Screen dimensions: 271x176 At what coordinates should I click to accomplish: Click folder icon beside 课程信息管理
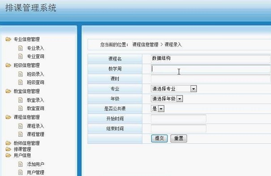point(8,117)
